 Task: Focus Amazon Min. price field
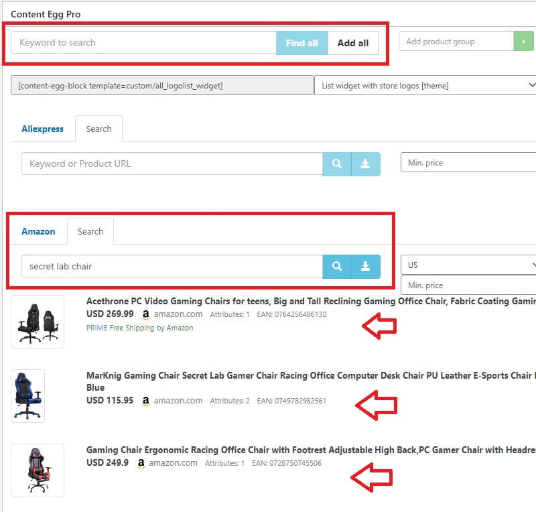pos(468,285)
